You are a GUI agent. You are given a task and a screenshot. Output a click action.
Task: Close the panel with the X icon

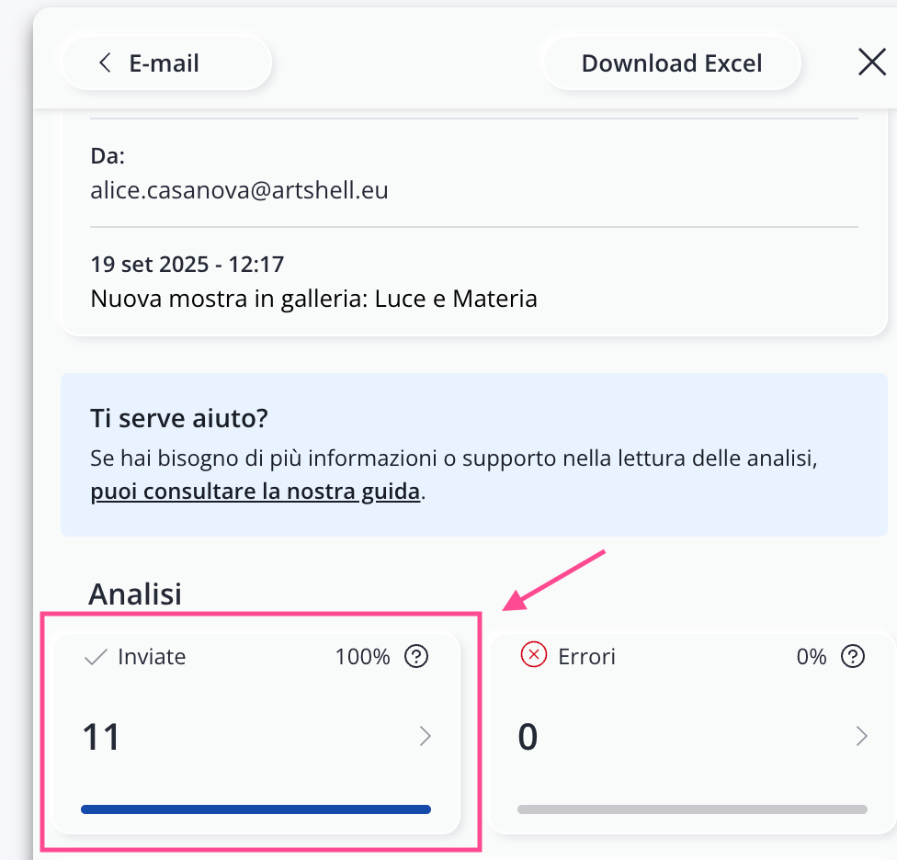click(x=871, y=62)
